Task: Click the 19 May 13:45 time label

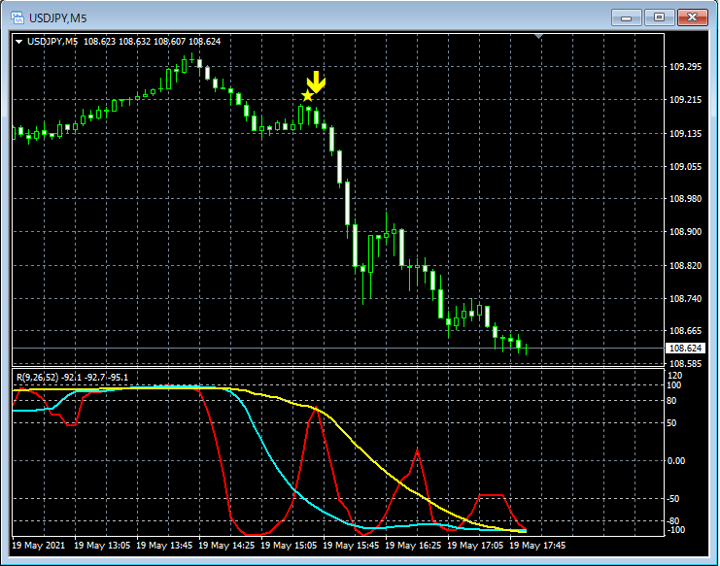Action: tap(164, 546)
